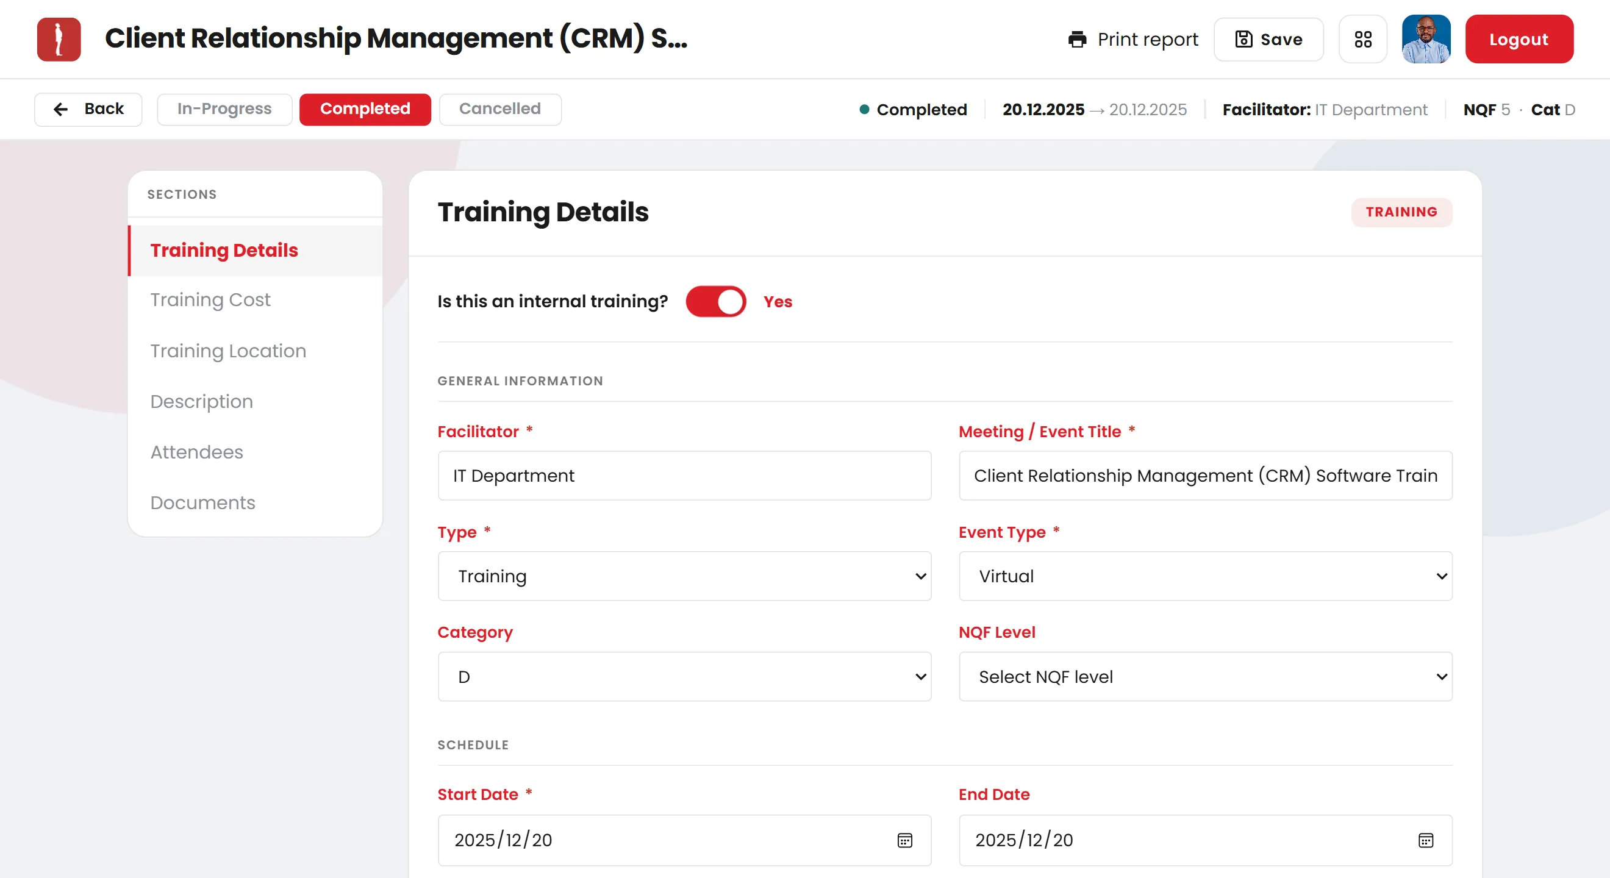Go to Training Location section

click(x=255, y=351)
